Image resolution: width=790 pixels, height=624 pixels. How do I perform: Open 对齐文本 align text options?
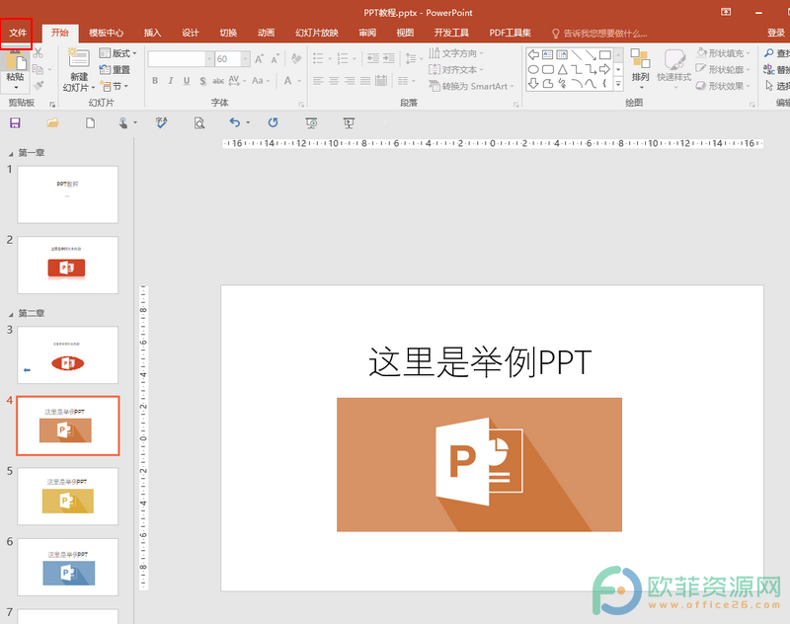point(456,69)
